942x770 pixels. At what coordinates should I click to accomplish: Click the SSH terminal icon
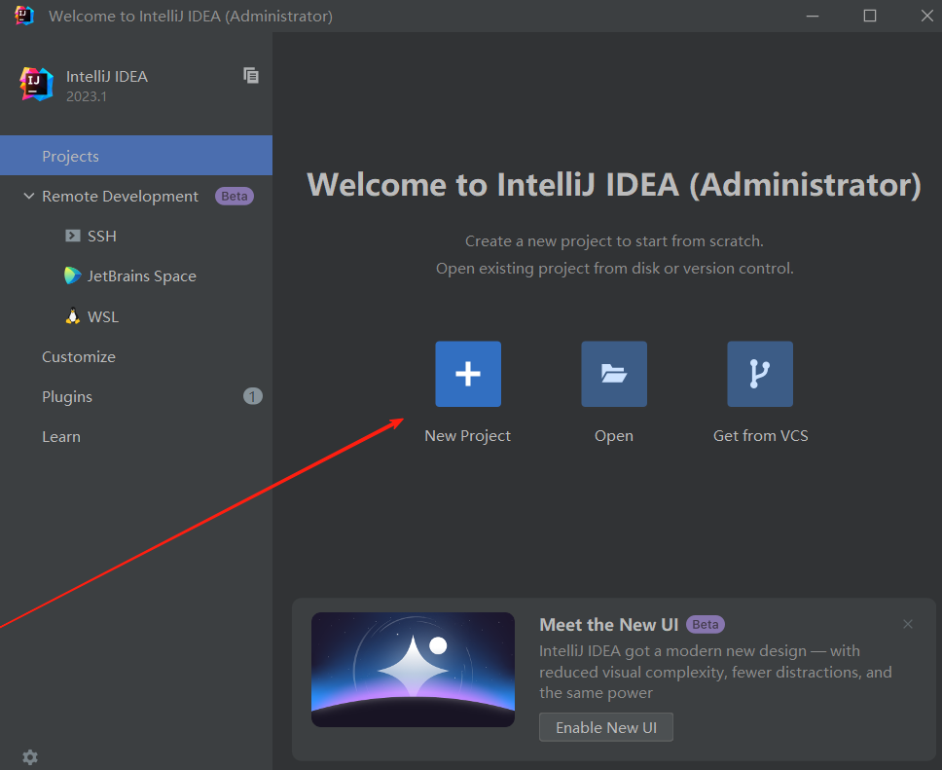pos(73,236)
